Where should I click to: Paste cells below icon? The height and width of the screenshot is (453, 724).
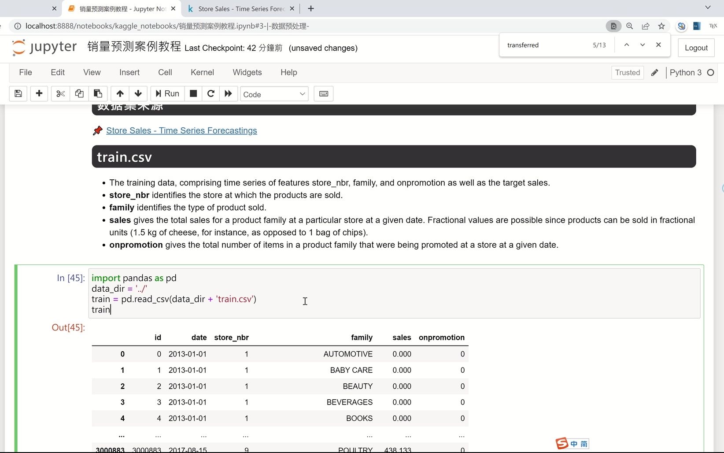[x=98, y=93]
